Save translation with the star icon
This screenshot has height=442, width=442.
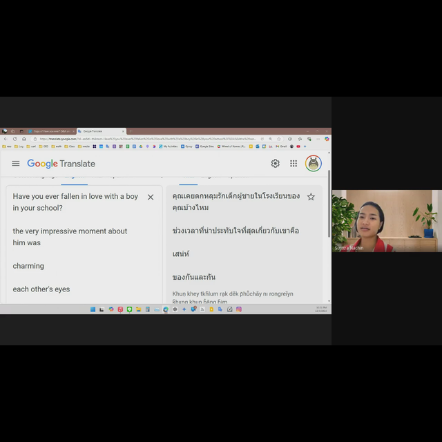(x=311, y=198)
